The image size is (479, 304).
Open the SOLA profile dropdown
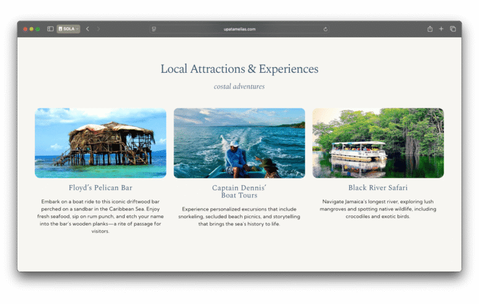[x=68, y=29]
